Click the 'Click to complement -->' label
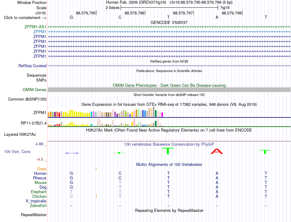The height and width of the screenshot is (222, 291). tap(25, 18)
